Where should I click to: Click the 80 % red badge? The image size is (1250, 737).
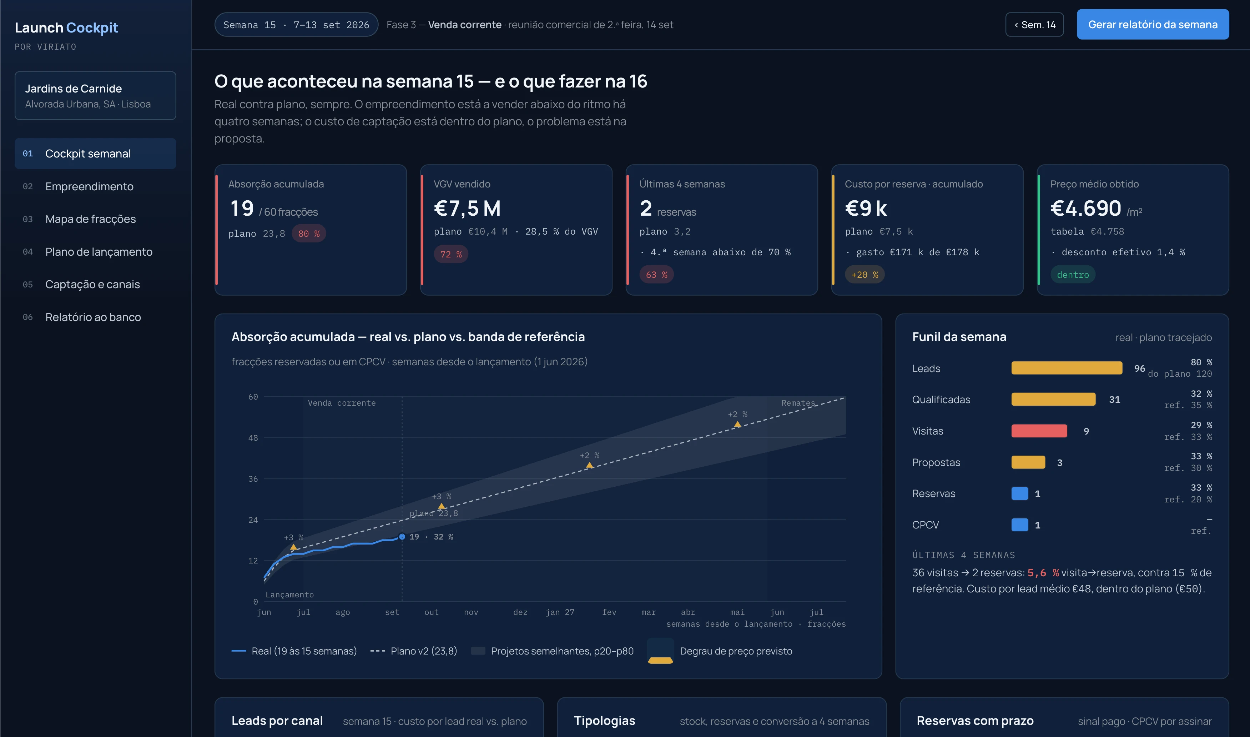point(309,234)
